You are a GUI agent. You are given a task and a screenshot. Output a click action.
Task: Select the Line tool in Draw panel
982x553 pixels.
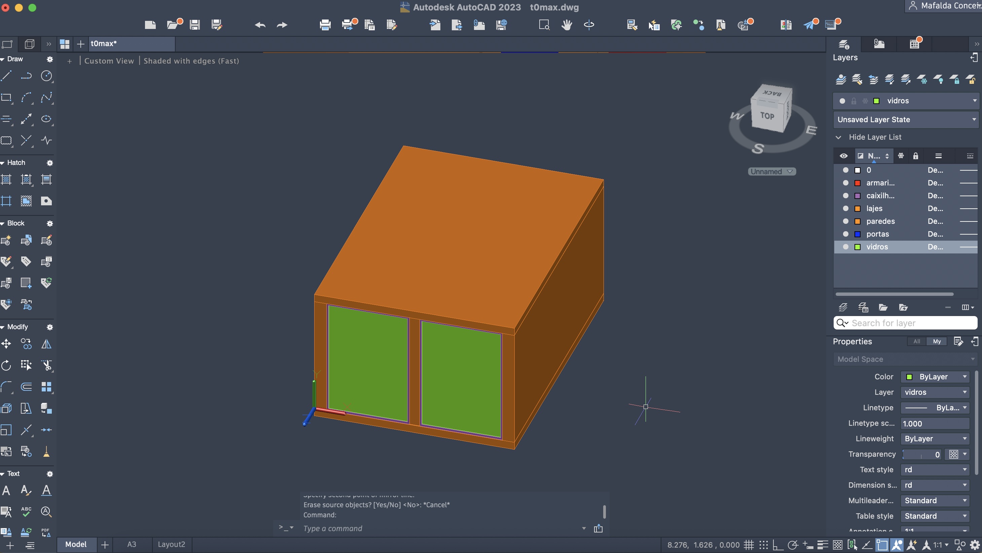(6, 76)
